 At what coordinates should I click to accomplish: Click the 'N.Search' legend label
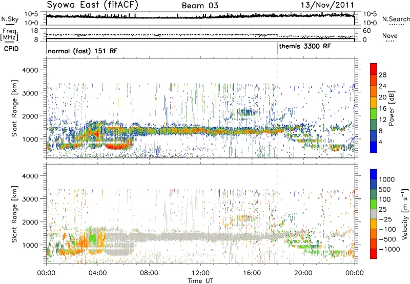[x=396, y=19]
